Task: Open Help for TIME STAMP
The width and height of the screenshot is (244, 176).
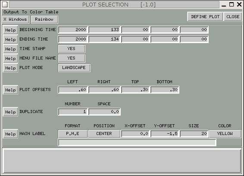Action: pos(11,49)
